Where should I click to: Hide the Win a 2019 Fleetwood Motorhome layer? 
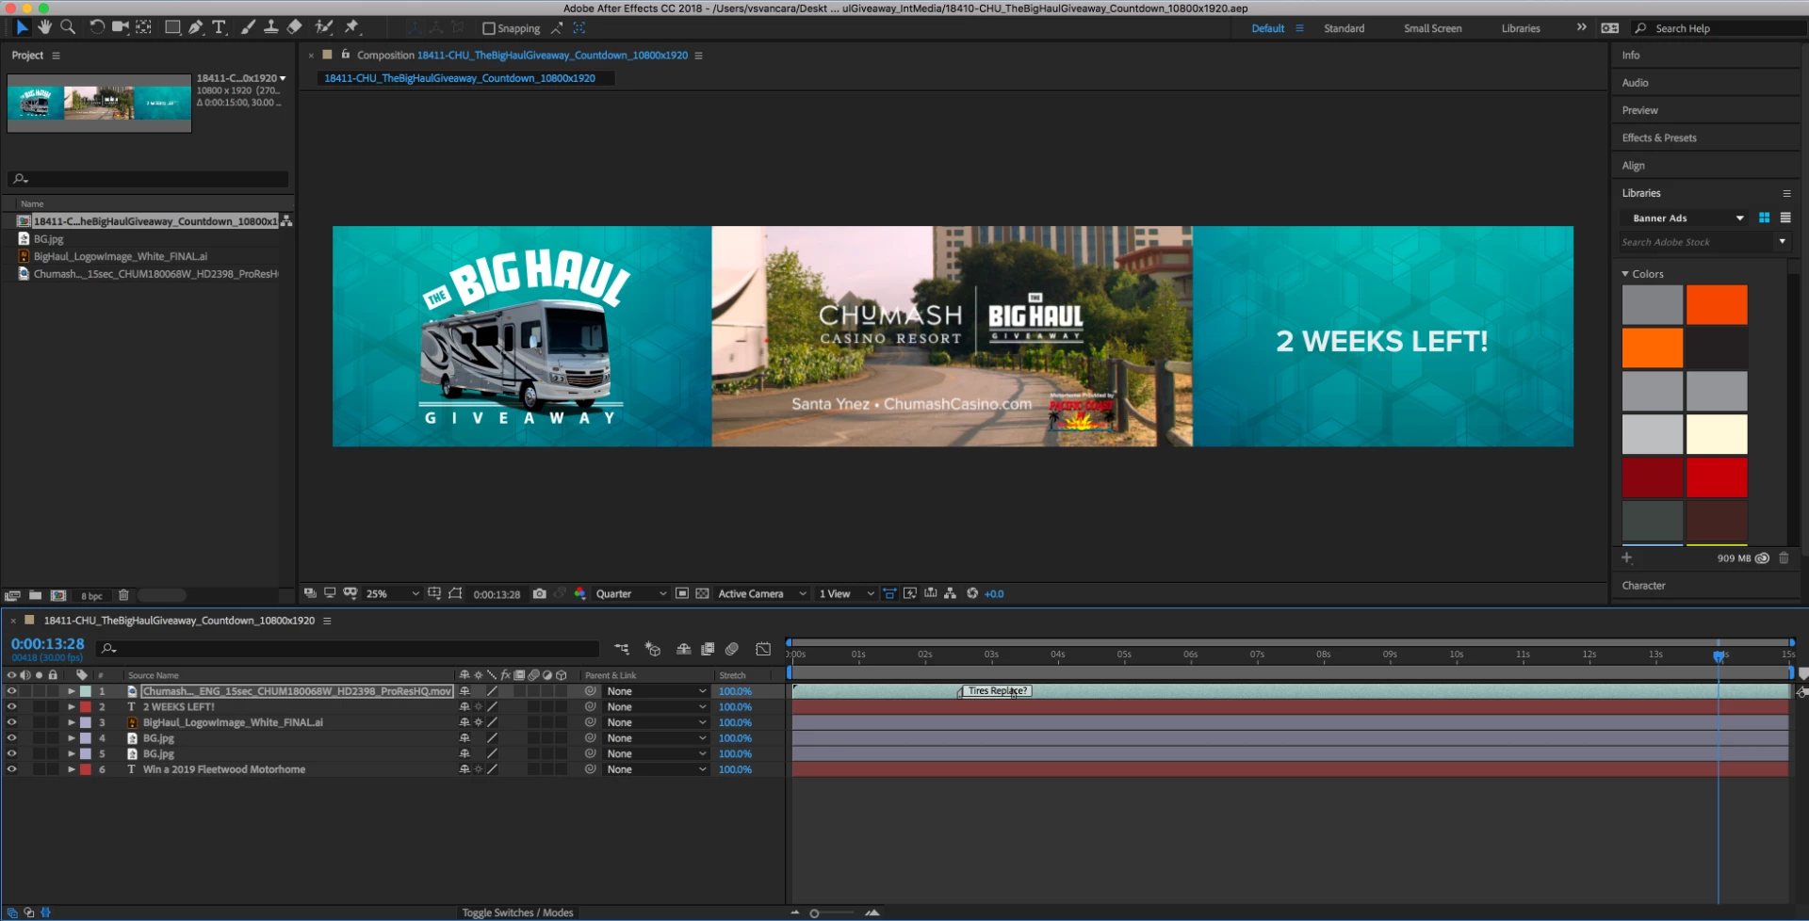point(11,769)
